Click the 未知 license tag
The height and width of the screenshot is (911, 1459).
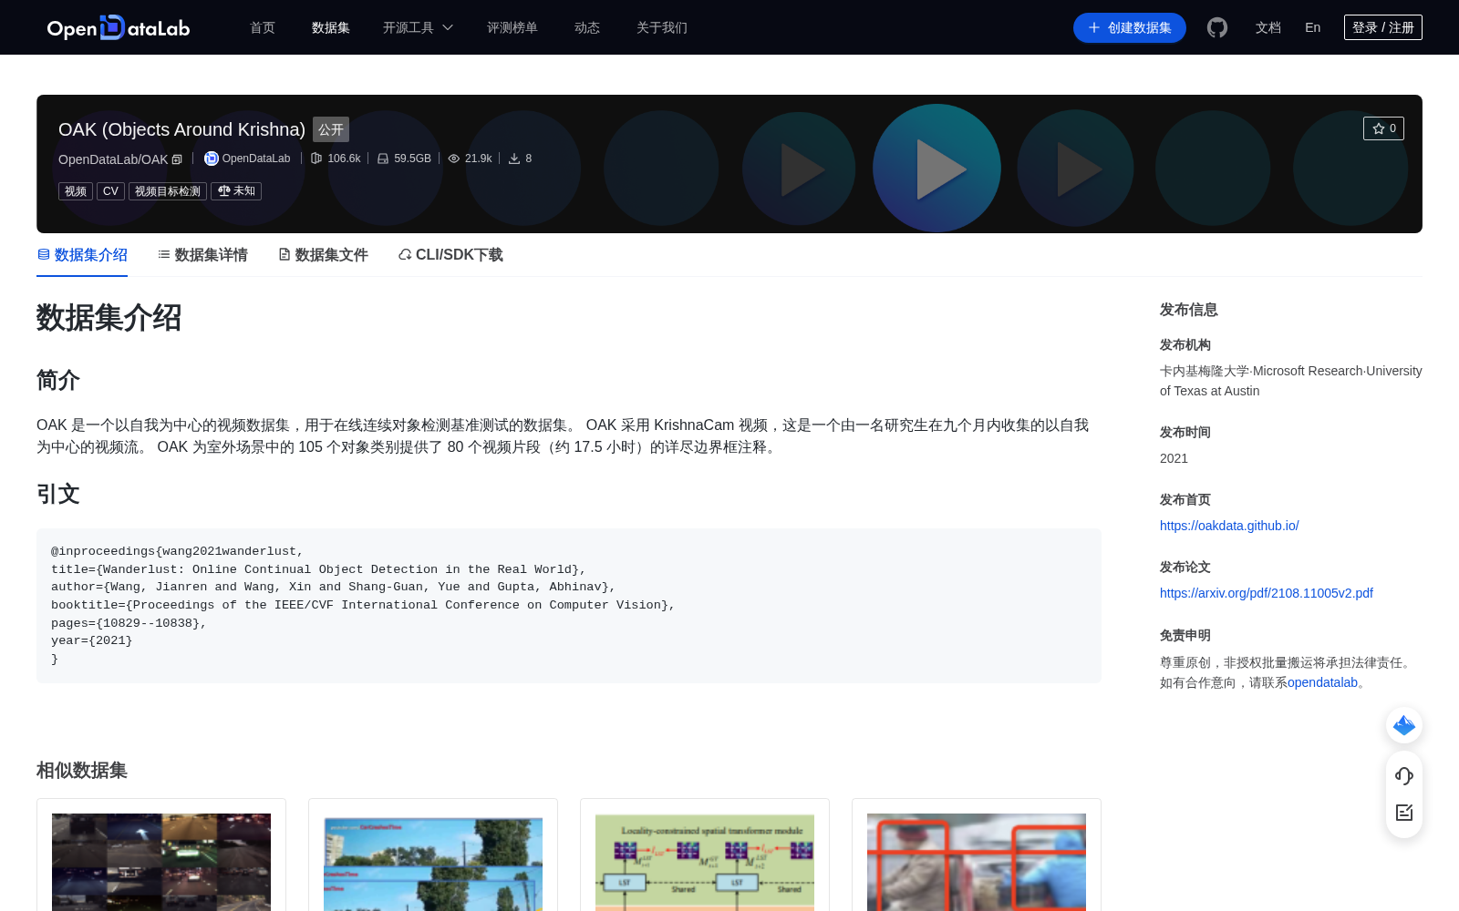236,191
